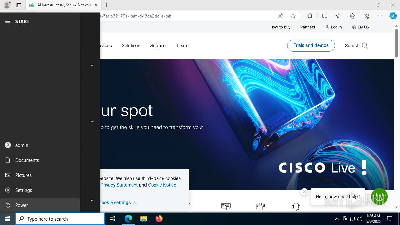Click the training presenter icon

226,206
